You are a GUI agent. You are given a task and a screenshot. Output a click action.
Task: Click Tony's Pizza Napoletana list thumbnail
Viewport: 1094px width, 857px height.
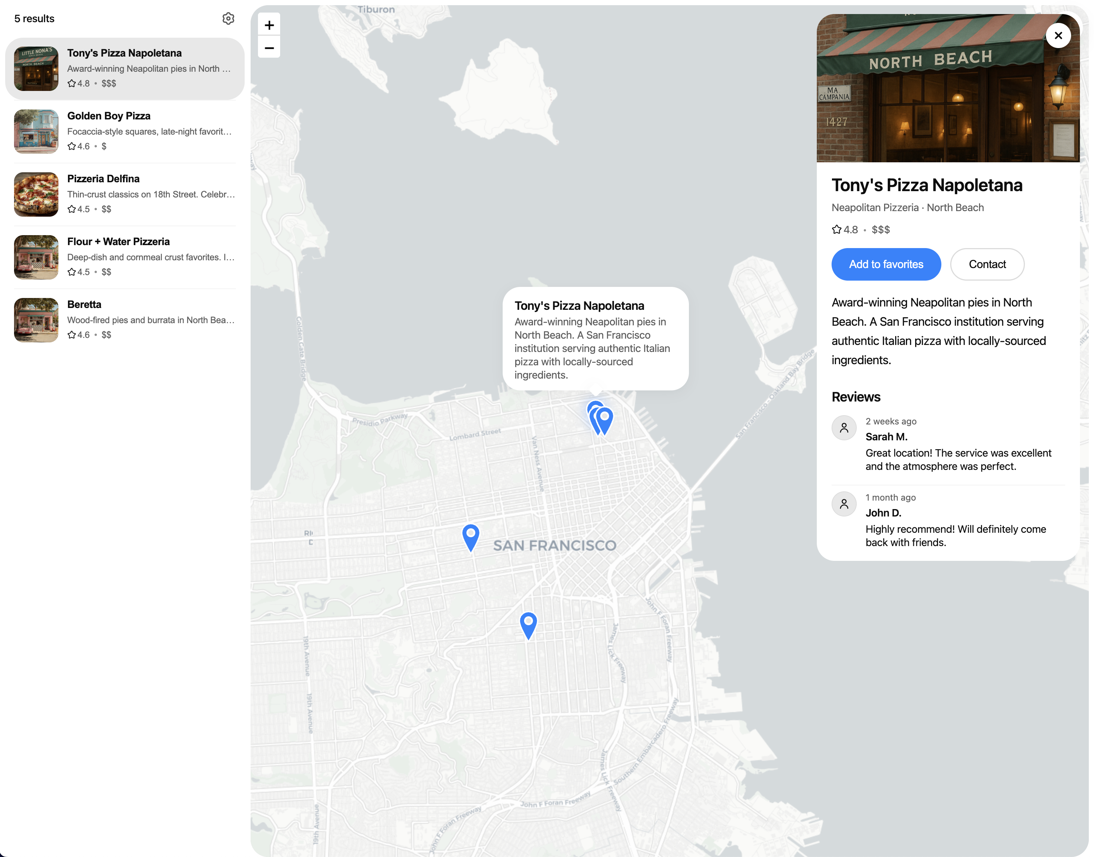36,69
